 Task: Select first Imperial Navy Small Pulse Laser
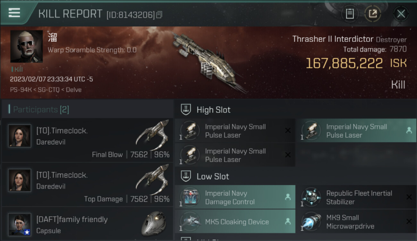click(x=235, y=131)
